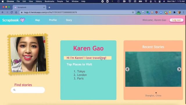The image size is (186, 105).
Task: Open Chrome three-dot menu
Action: click(x=183, y=12)
